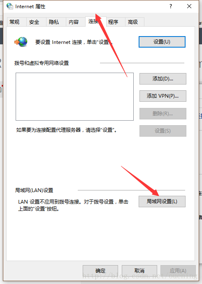
Task: Confirm with the 确定 button
Action: pos(100,271)
